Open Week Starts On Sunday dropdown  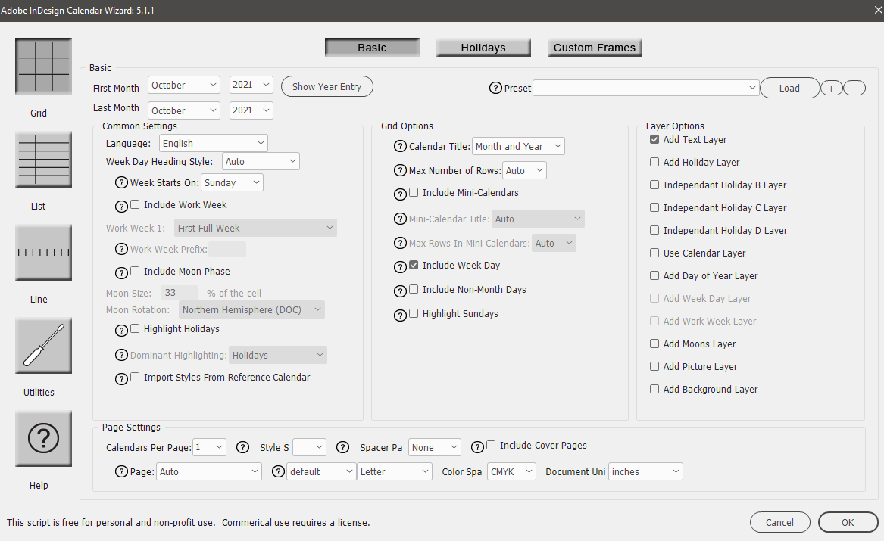pos(232,182)
